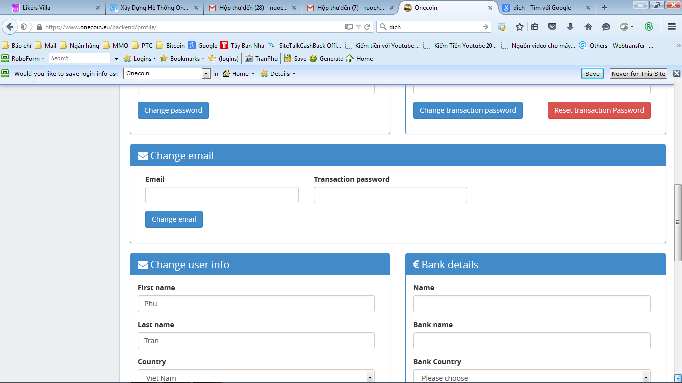
Task: Open the Google bookmark
Action: tap(203, 45)
